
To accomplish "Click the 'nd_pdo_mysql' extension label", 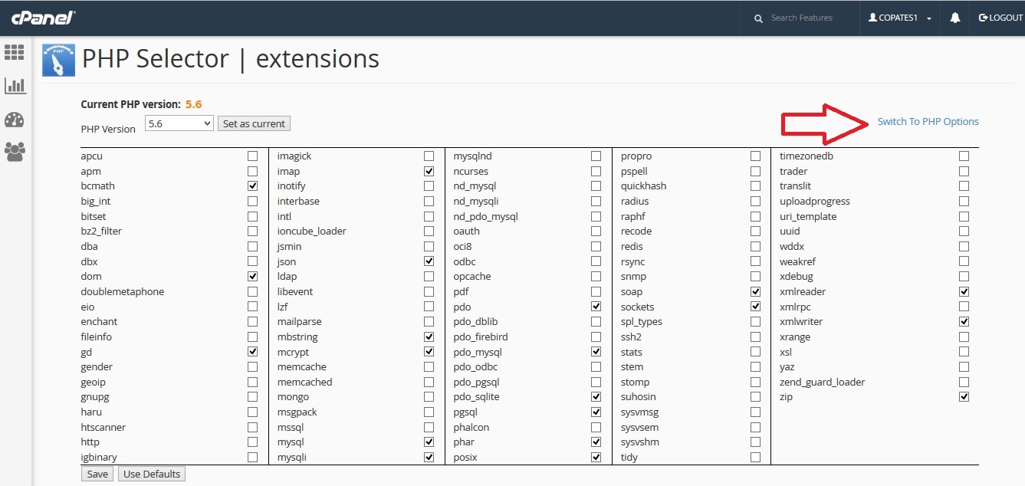I will pyautogui.click(x=485, y=216).
